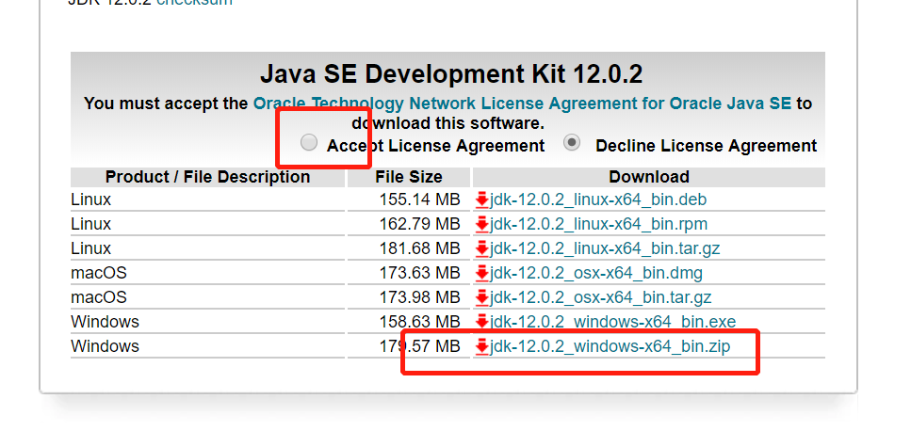Image resolution: width=911 pixels, height=431 pixels.
Task: Click red download arrow icon for windows .exe
Action: coord(481,323)
